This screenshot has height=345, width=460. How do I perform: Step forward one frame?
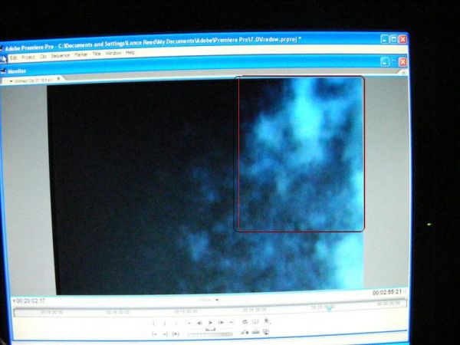[x=221, y=323]
